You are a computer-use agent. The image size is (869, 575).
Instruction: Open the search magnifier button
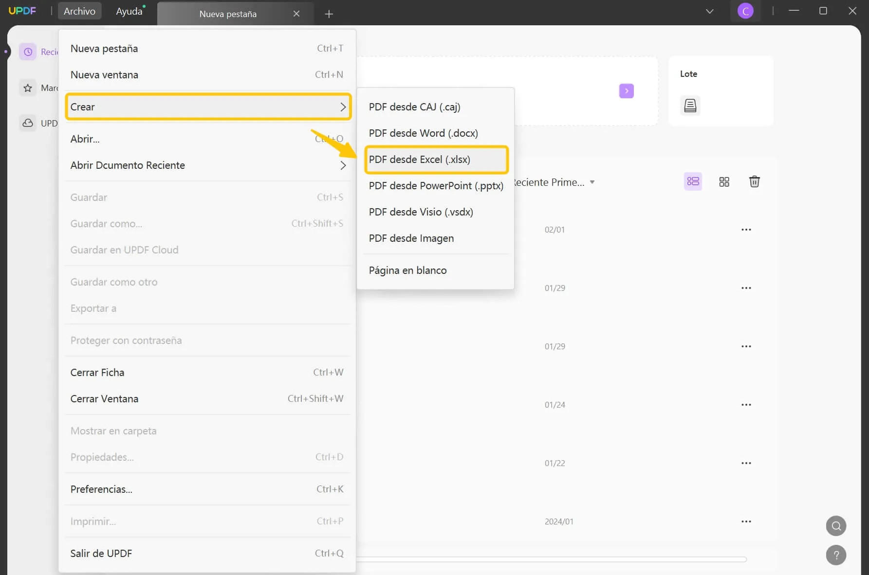[x=836, y=526]
